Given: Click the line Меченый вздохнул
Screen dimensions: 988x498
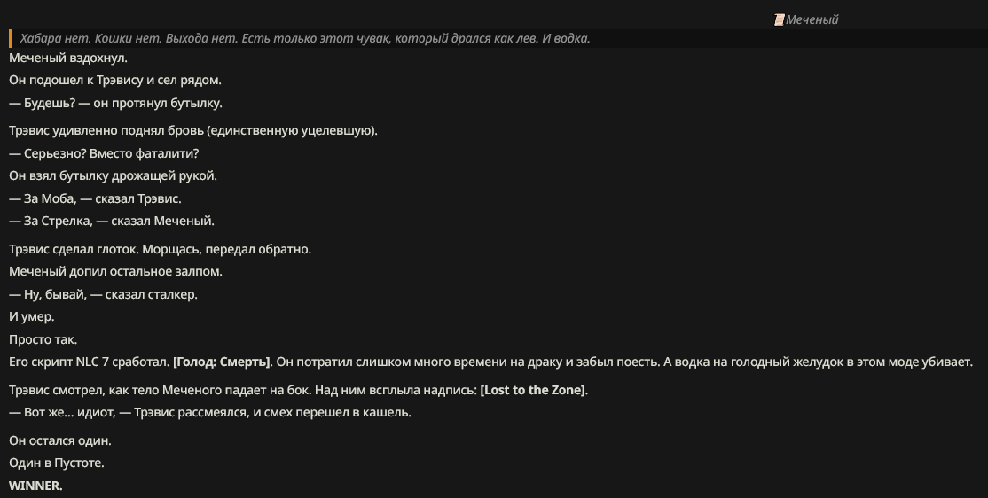Looking at the screenshot, I should tap(68, 58).
